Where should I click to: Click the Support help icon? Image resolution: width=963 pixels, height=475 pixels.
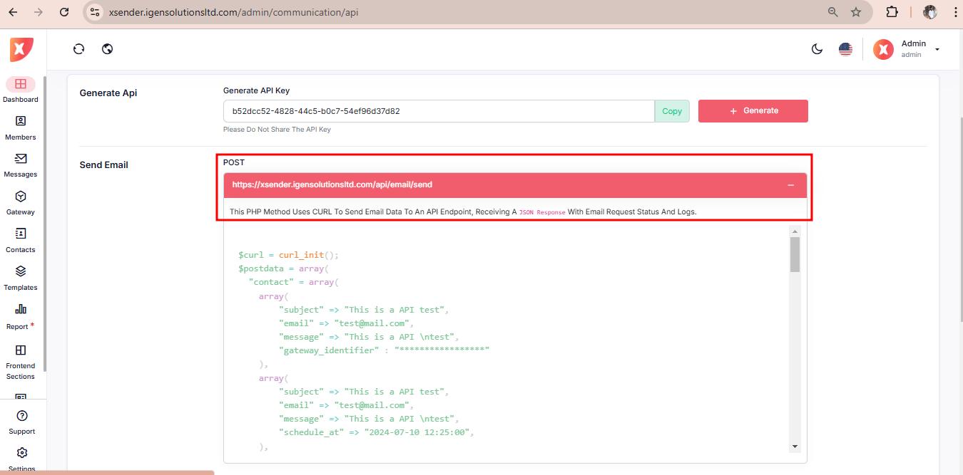point(21,416)
